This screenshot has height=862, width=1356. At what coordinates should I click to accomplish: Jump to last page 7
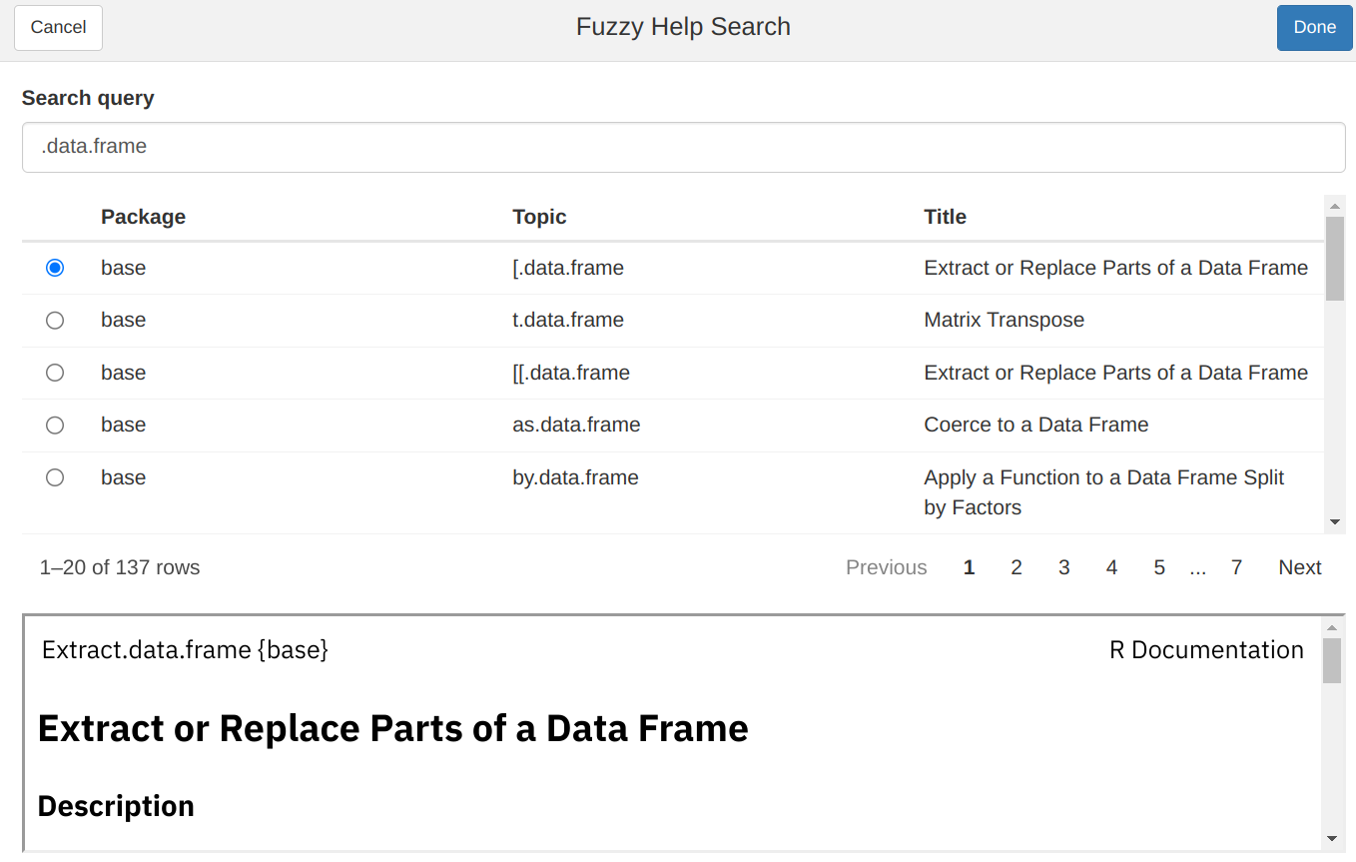tap(1236, 567)
